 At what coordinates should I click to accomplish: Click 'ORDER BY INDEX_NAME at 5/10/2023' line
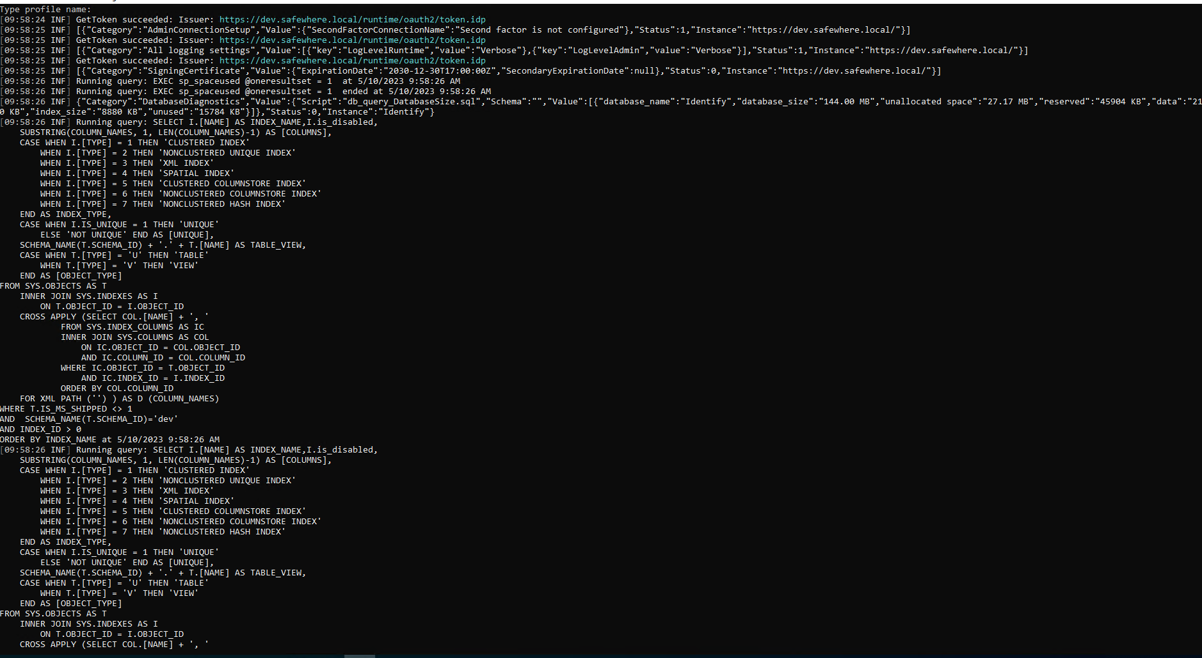tap(110, 440)
